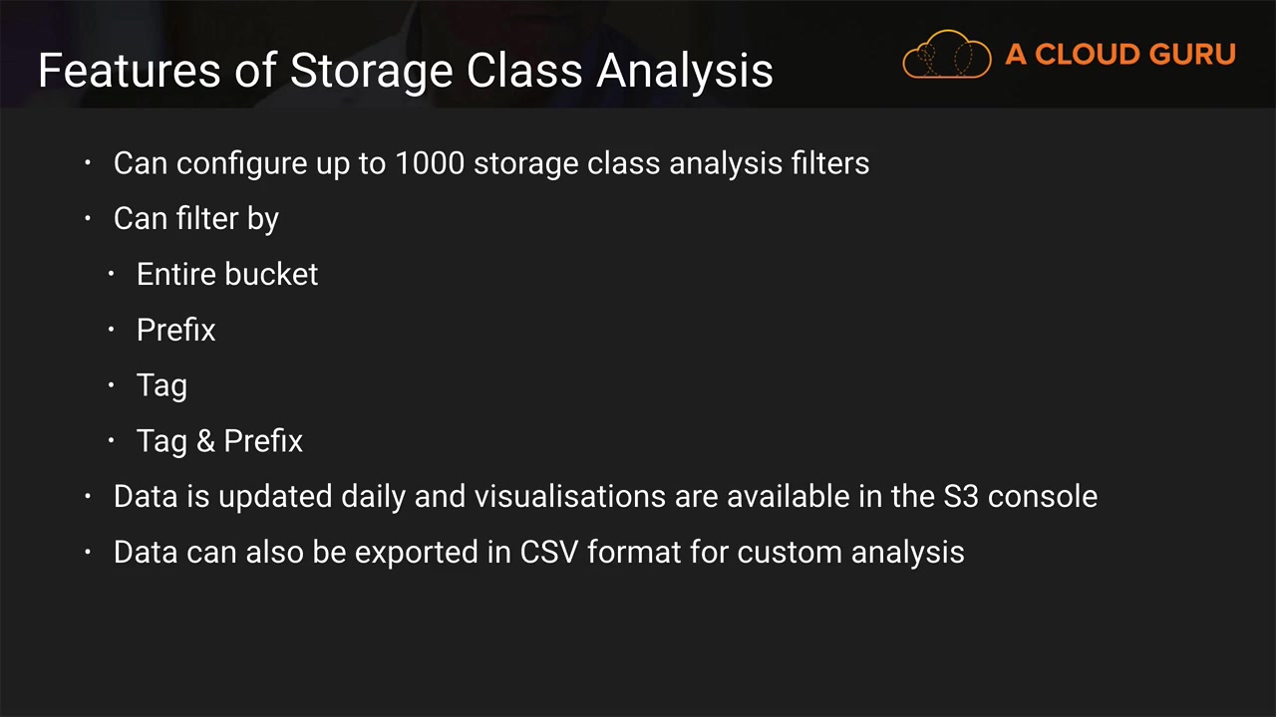Click the slide title "Features of Storage Class Analysis"
The width and height of the screenshot is (1276, 717).
[405, 71]
